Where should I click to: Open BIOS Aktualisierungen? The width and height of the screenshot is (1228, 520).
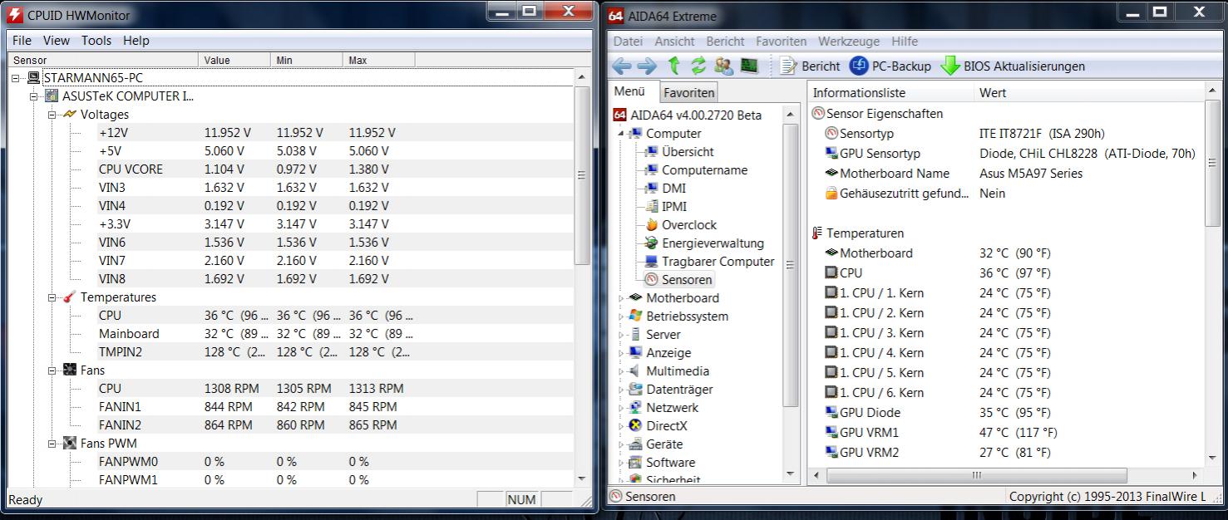click(x=1013, y=66)
